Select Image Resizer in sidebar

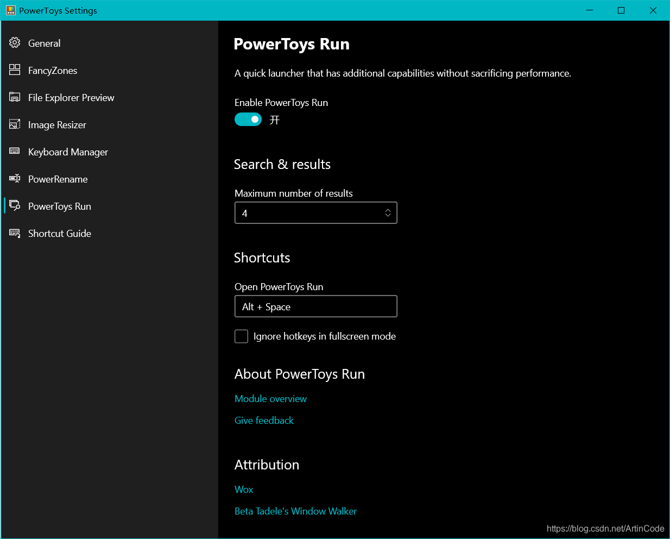click(x=109, y=124)
